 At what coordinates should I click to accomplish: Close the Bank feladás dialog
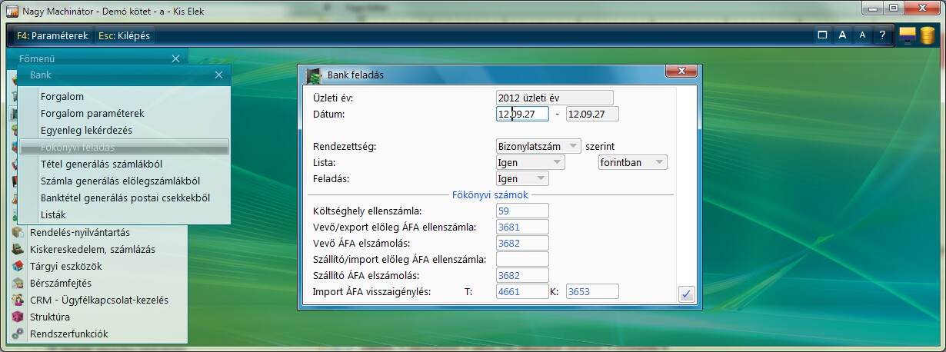tap(681, 72)
